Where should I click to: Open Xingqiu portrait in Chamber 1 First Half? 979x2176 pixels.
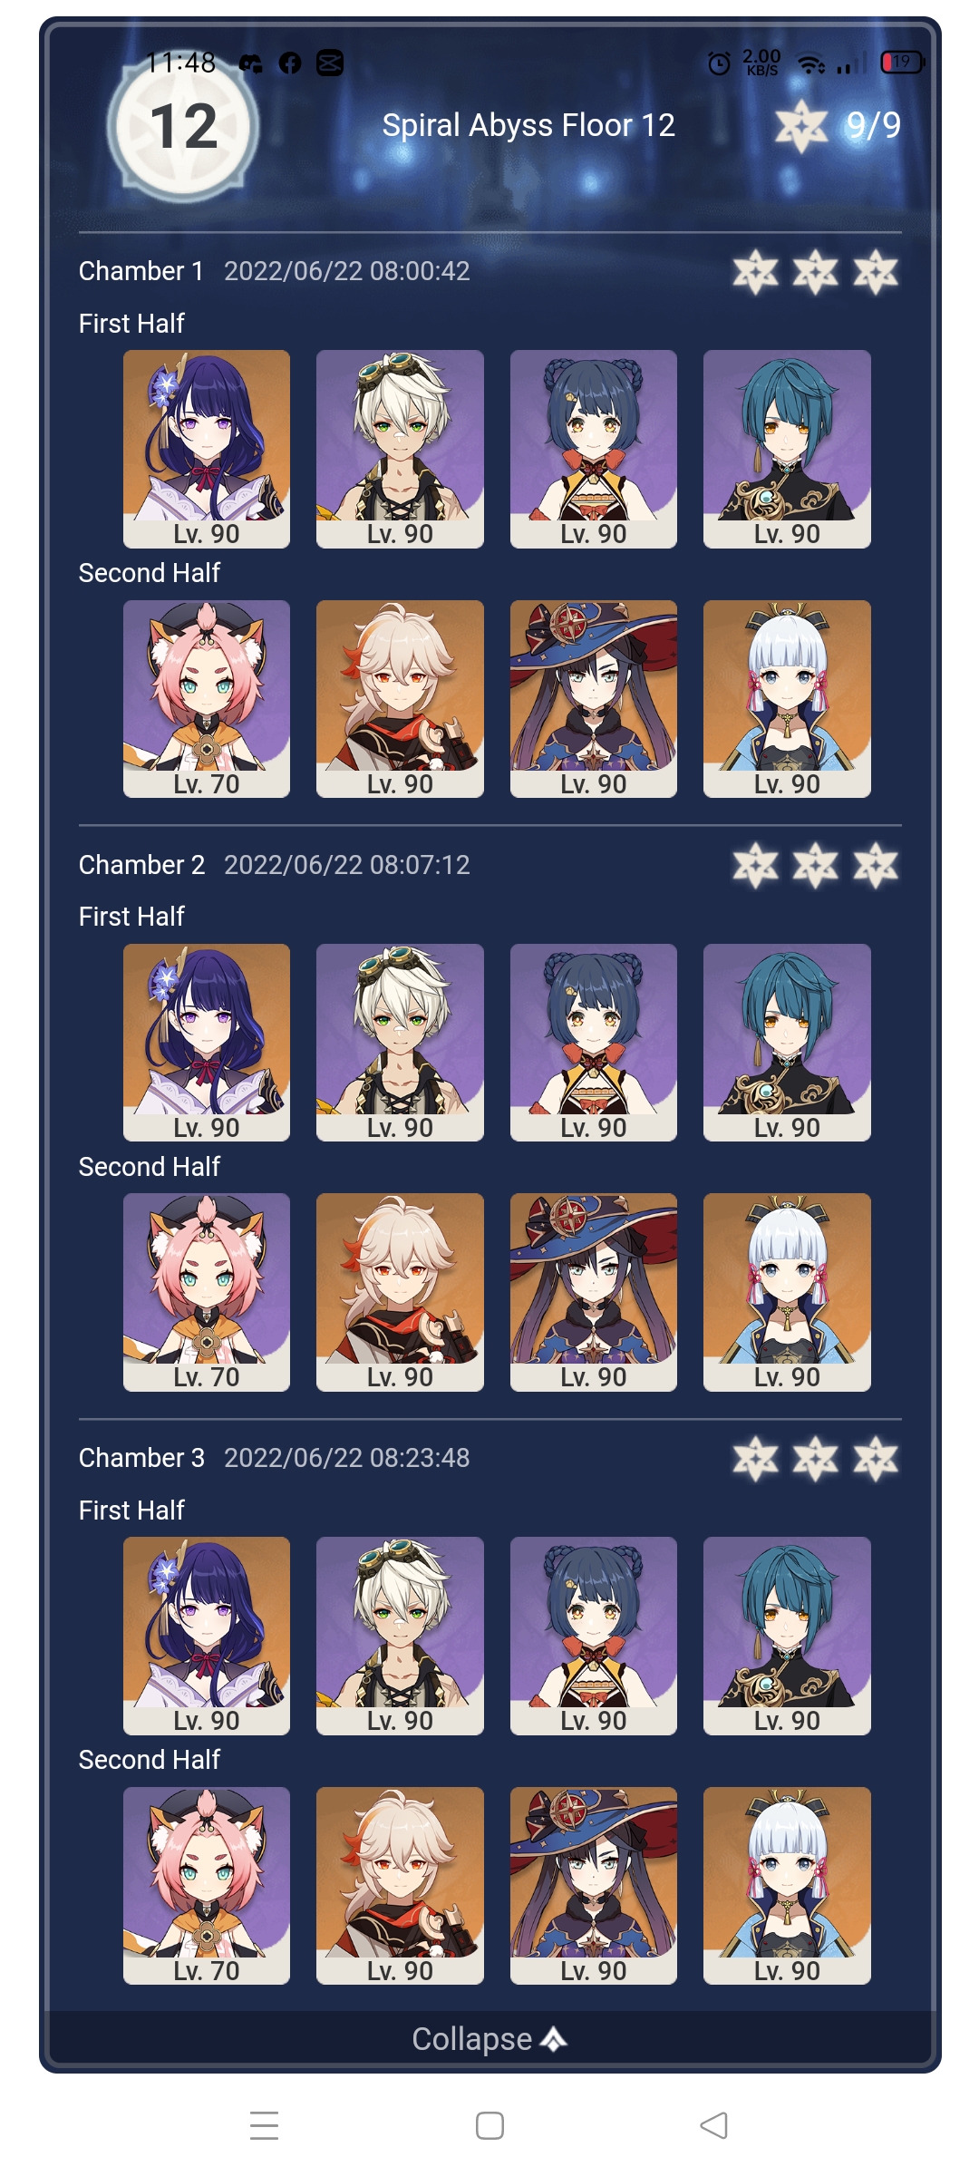[787, 449]
